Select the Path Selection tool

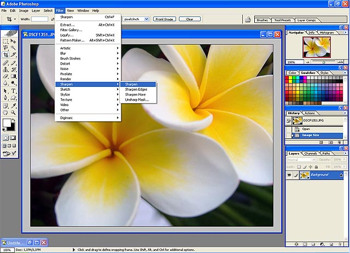[5, 91]
